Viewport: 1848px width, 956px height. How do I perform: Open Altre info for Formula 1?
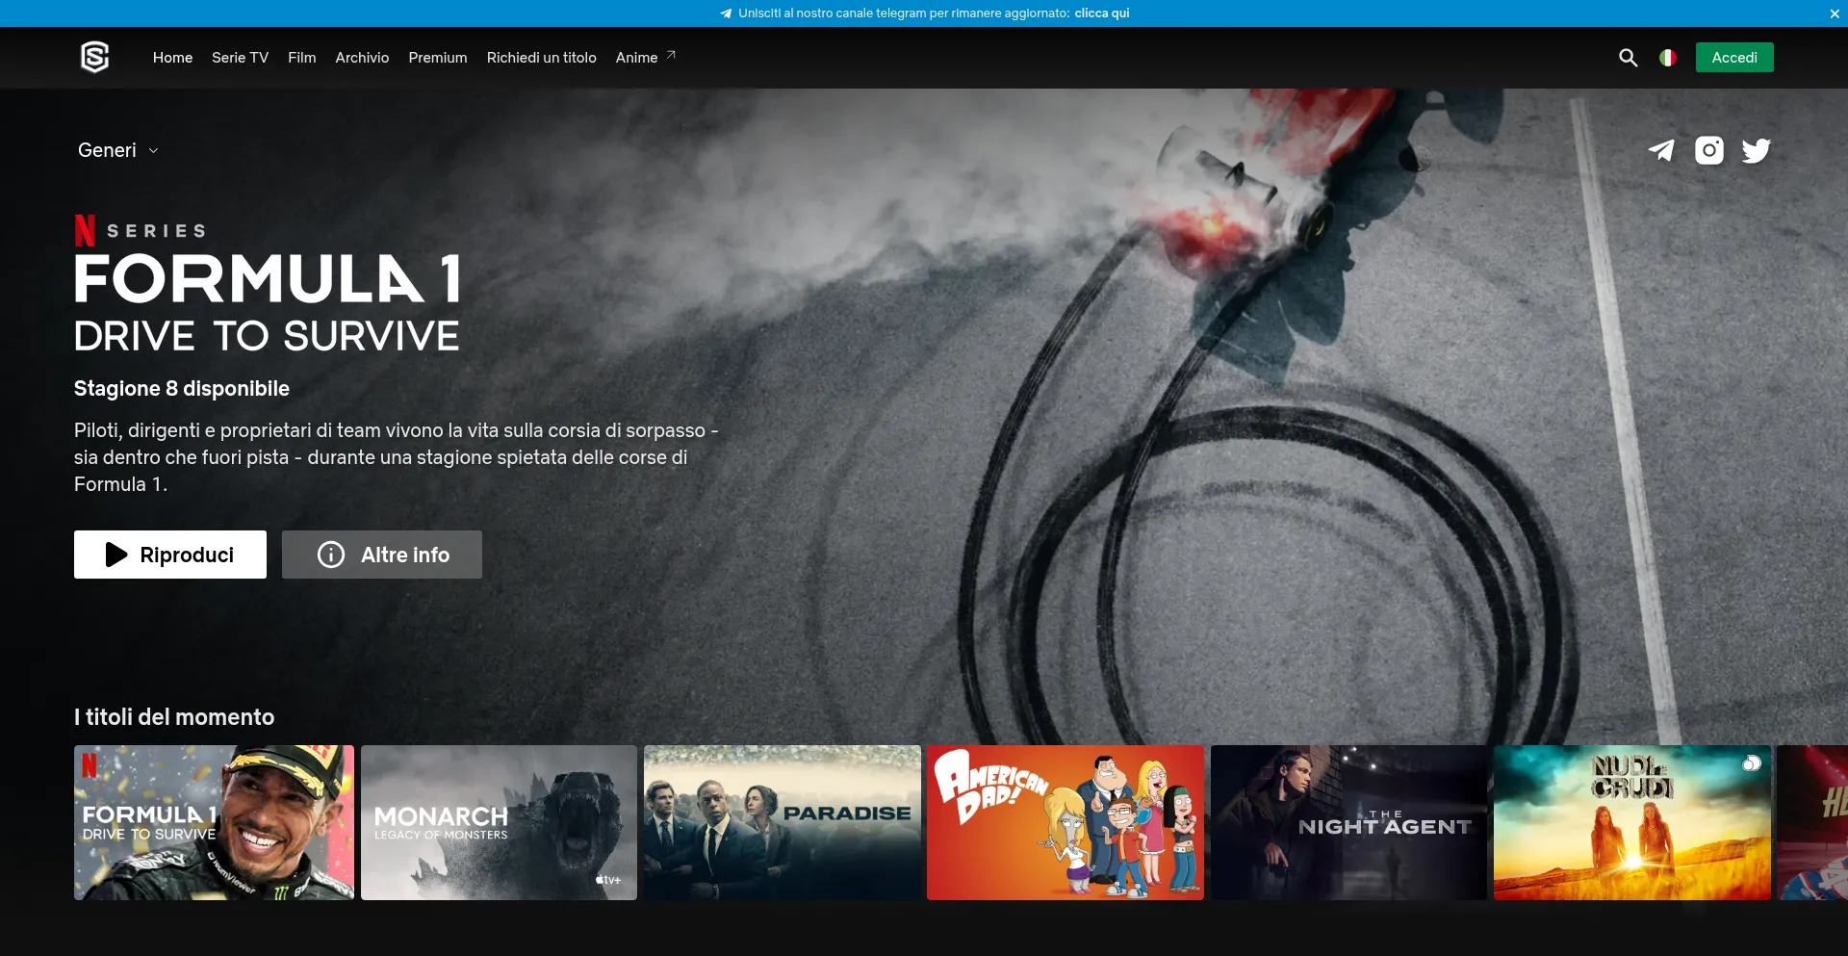coord(382,555)
